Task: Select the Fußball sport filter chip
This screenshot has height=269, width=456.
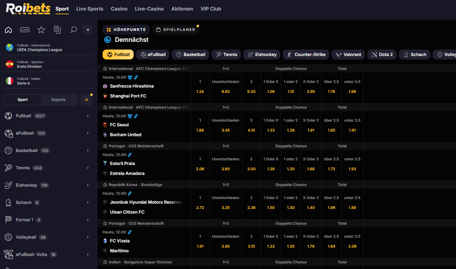Action: click(118, 54)
